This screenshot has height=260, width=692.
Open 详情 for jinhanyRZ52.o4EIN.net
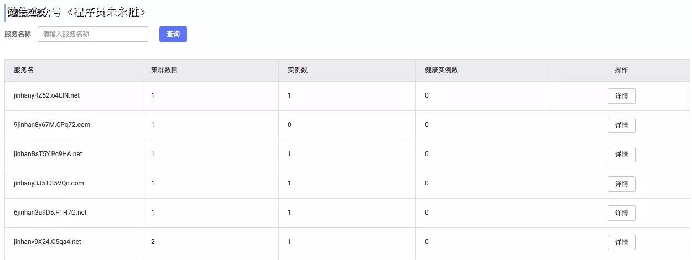[621, 95]
